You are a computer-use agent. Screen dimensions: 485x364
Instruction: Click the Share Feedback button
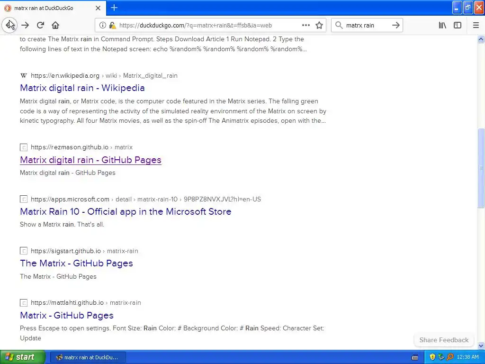(444, 340)
